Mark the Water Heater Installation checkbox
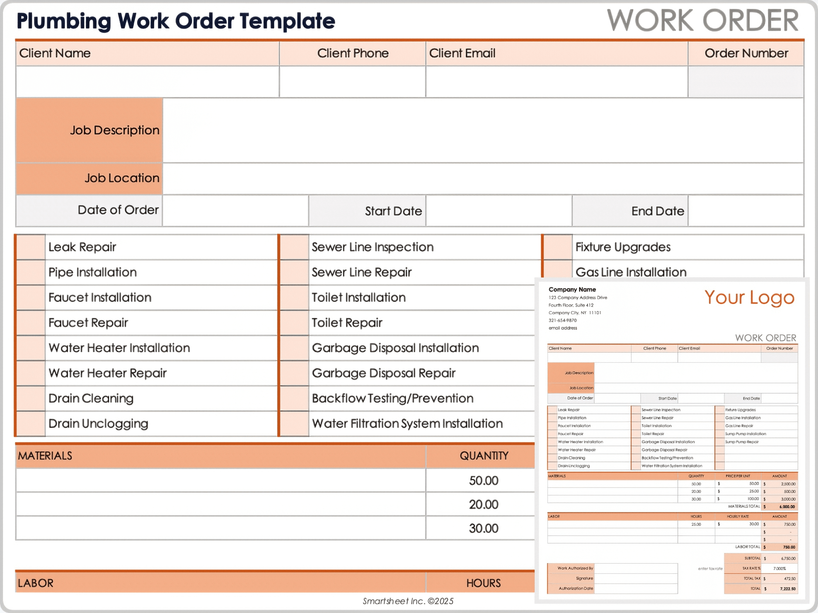 click(31, 348)
